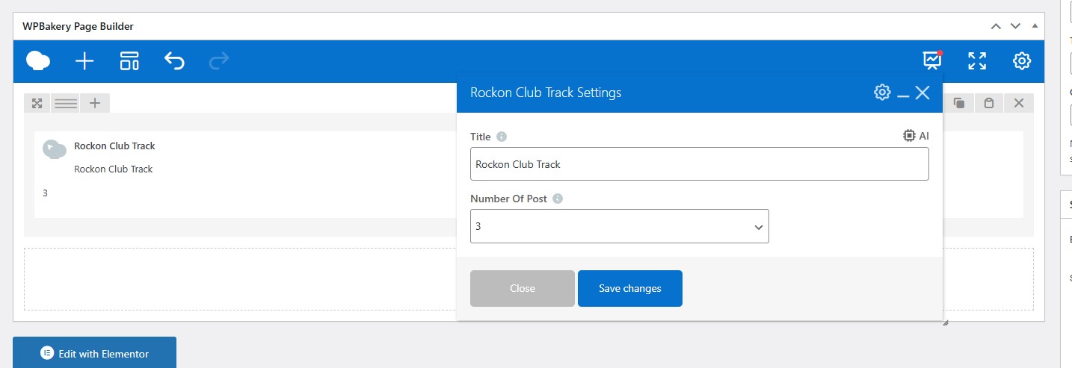Screen dimensions: 1072x368
Task: Collapse WPBakery Page Builder metabox triangle
Action: pyautogui.click(x=1035, y=25)
